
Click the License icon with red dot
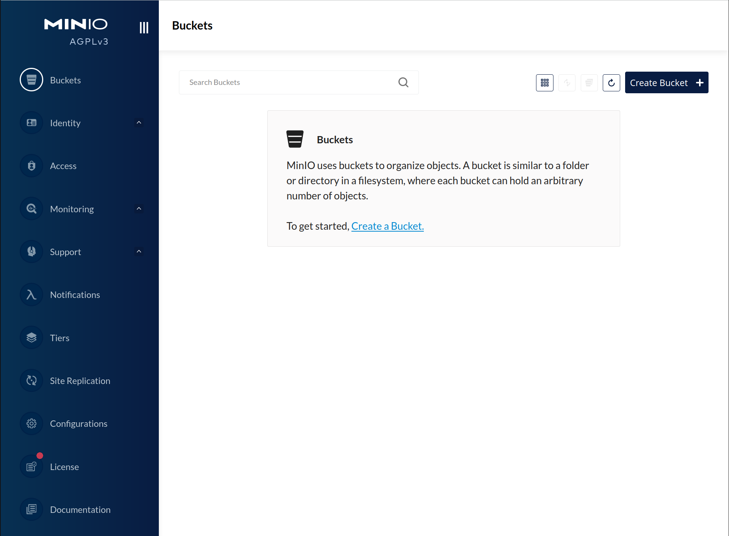tap(31, 467)
